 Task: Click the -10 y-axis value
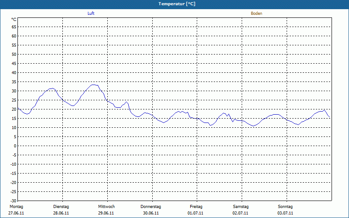[14, 164]
